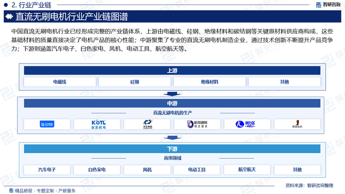
Task: Click the arrow between 中游 and 下游
Action: [172, 138]
